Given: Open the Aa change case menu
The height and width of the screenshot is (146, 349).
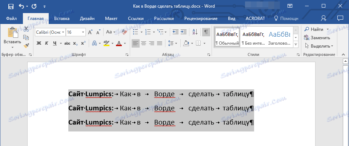Looking at the screenshot, I should 111,32.
